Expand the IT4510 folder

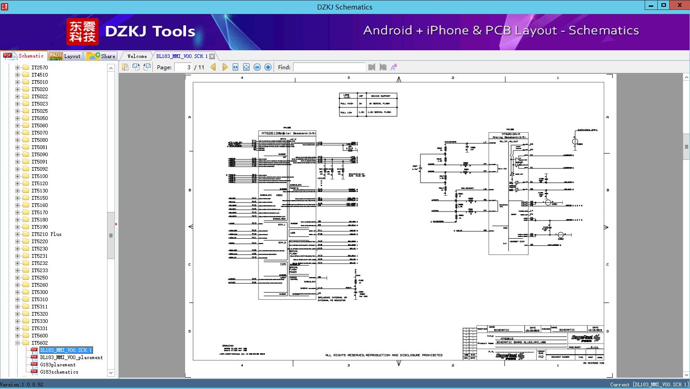(x=18, y=75)
